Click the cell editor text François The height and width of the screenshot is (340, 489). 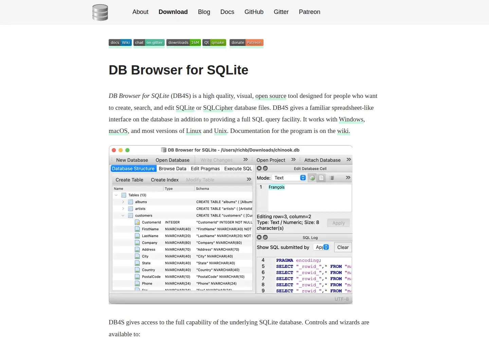pyautogui.click(x=276, y=187)
